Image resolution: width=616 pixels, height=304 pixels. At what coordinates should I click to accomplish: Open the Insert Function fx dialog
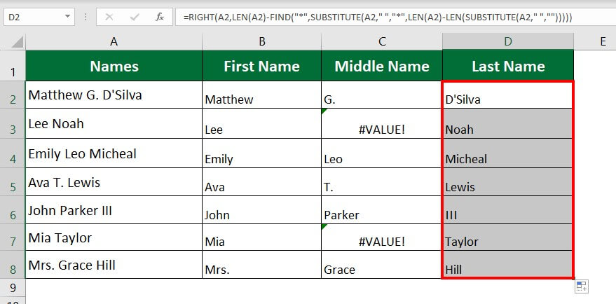click(x=159, y=16)
